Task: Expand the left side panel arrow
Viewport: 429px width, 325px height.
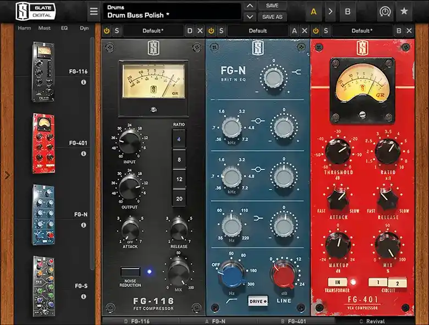Action: [7, 175]
